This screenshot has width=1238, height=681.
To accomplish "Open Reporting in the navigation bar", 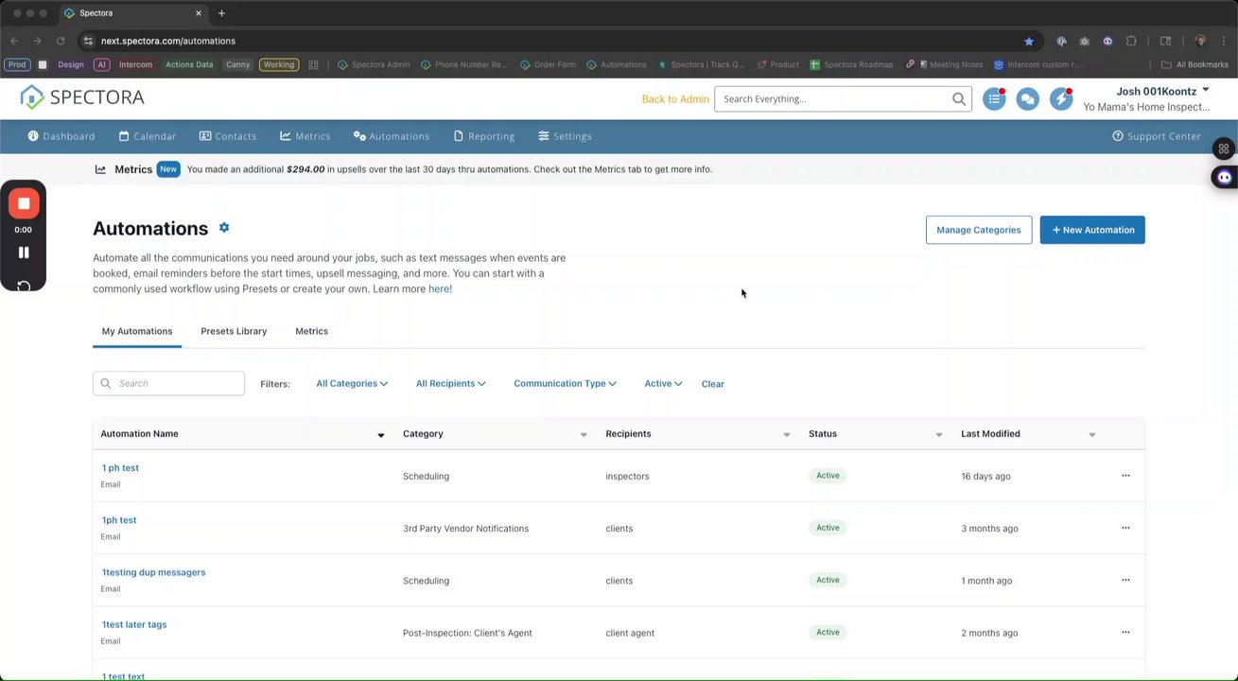I will (484, 136).
